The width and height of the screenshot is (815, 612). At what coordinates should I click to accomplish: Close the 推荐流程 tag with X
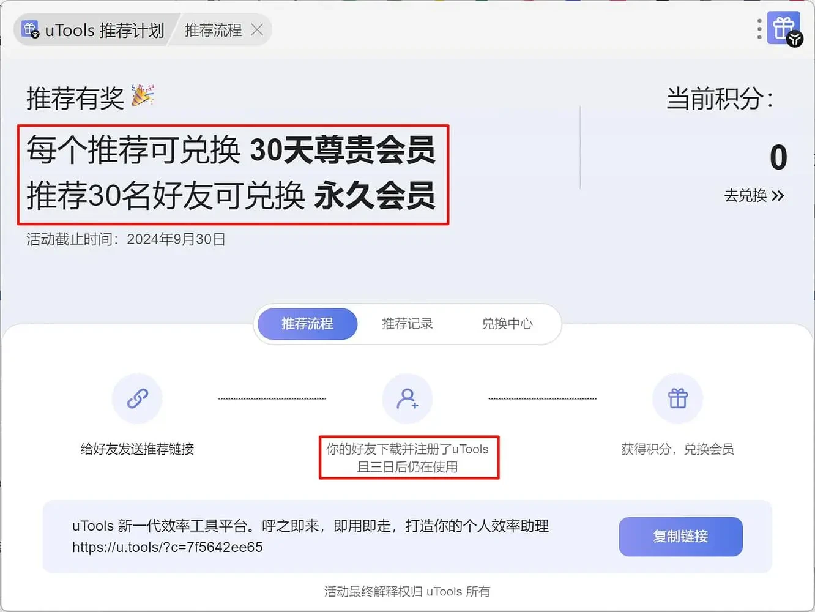point(257,29)
